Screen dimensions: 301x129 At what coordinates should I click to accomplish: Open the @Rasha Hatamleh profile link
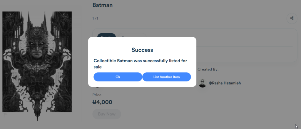click(x=225, y=83)
